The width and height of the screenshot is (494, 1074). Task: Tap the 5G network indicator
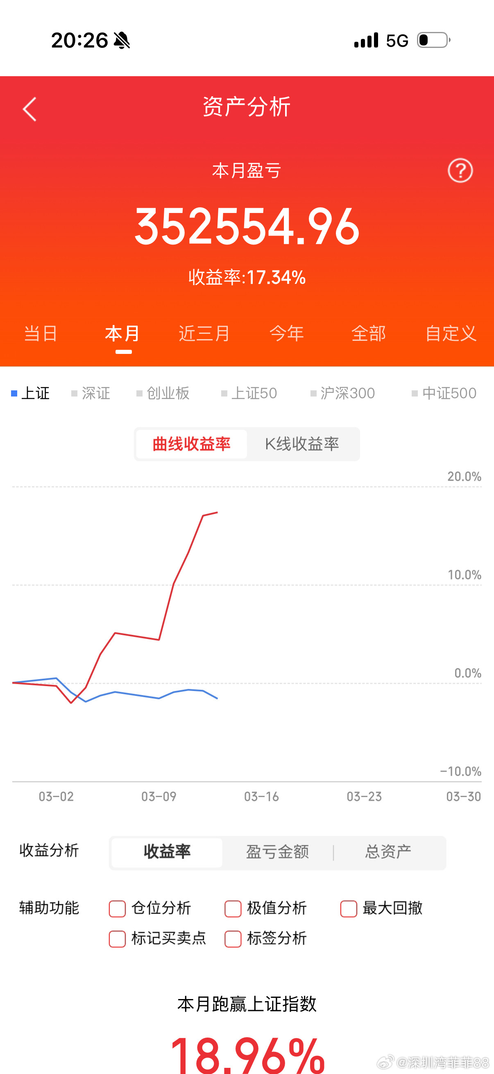(x=397, y=40)
